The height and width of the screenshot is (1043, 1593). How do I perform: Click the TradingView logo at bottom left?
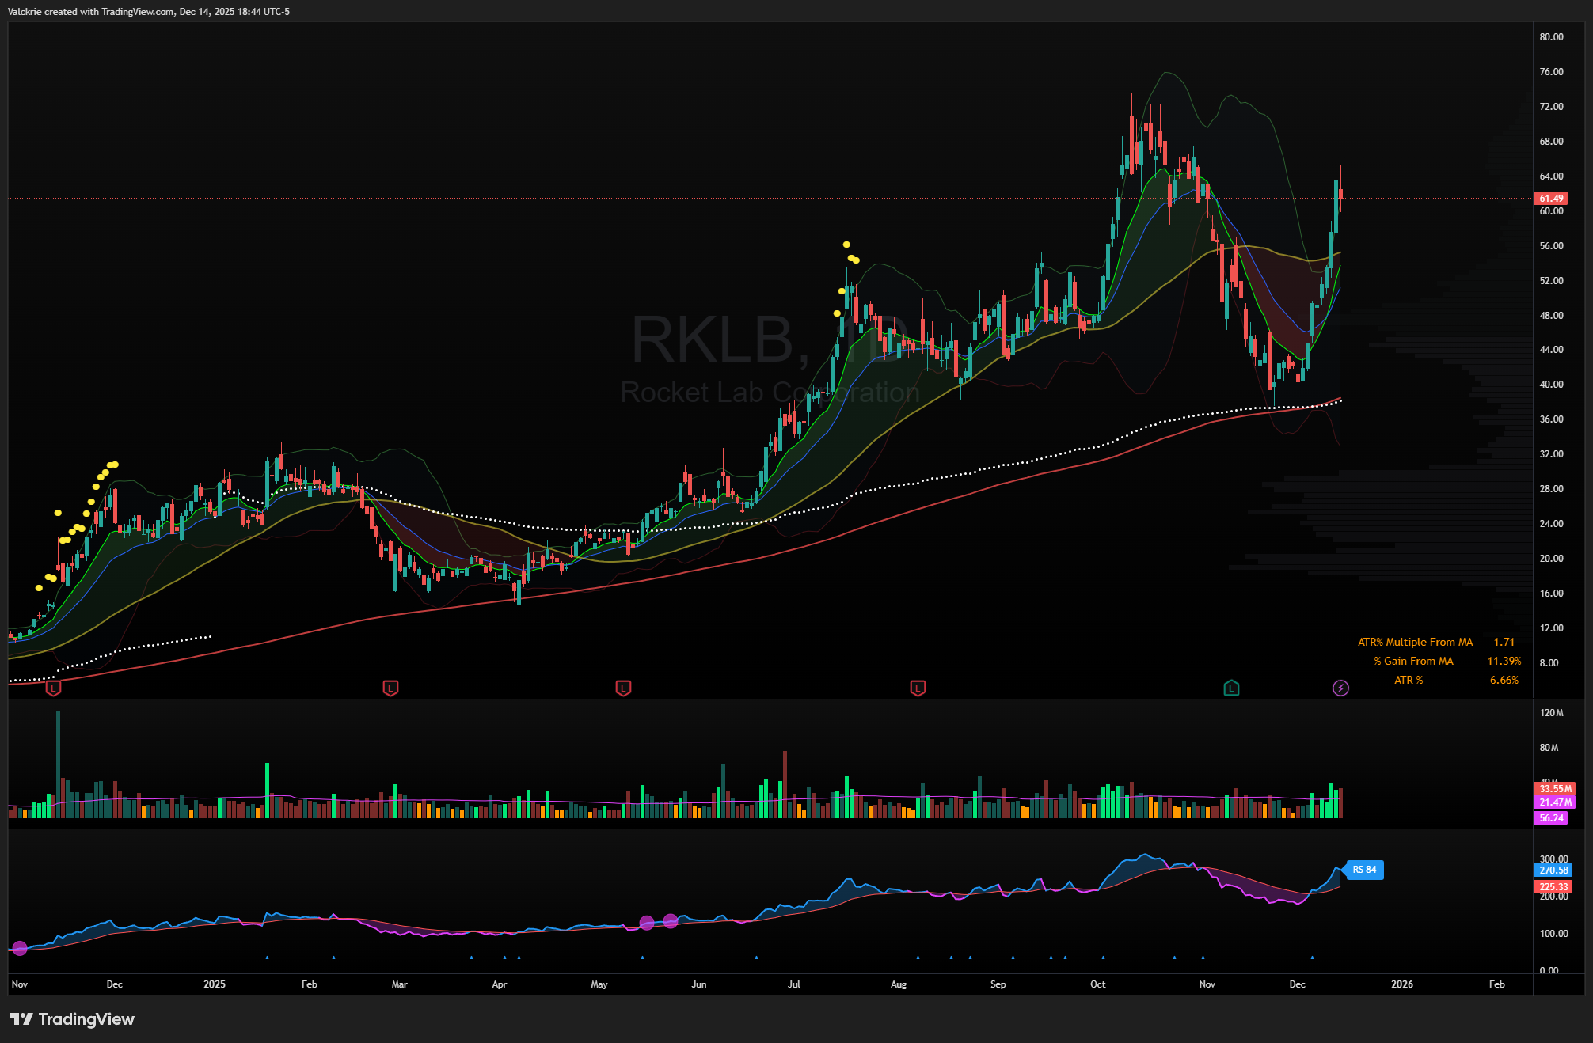[72, 1019]
